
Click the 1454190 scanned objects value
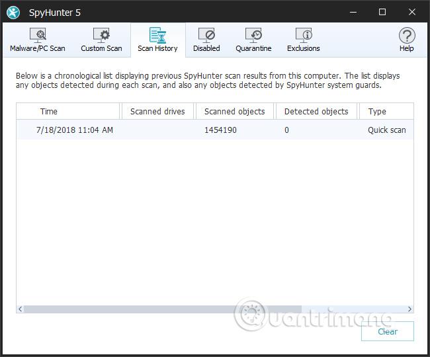click(220, 130)
